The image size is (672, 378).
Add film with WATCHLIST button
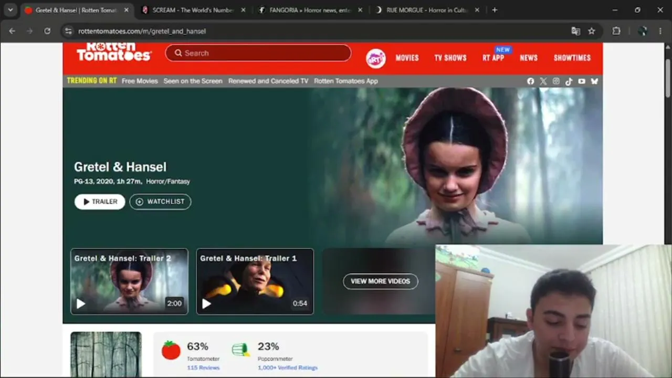click(x=160, y=202)
